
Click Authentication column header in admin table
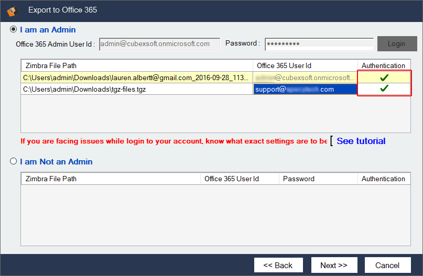[x=383, y=65]
